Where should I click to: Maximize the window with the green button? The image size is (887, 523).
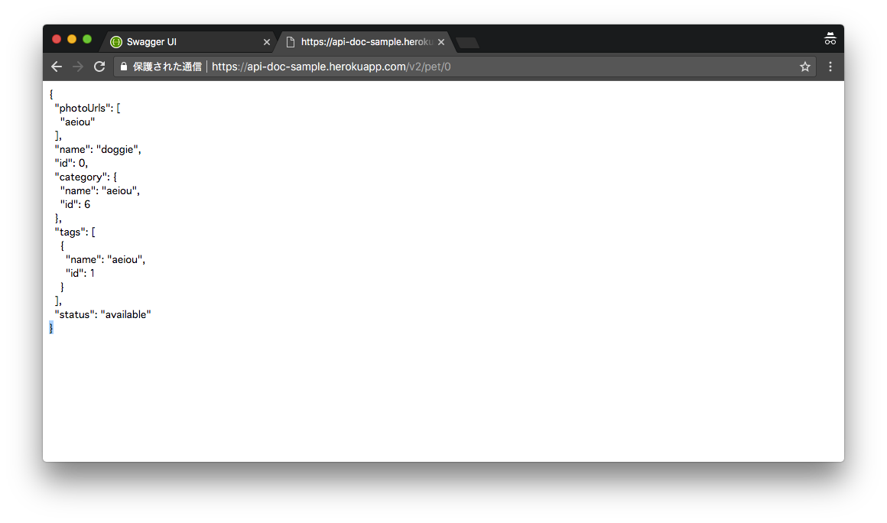coord(87,39)
